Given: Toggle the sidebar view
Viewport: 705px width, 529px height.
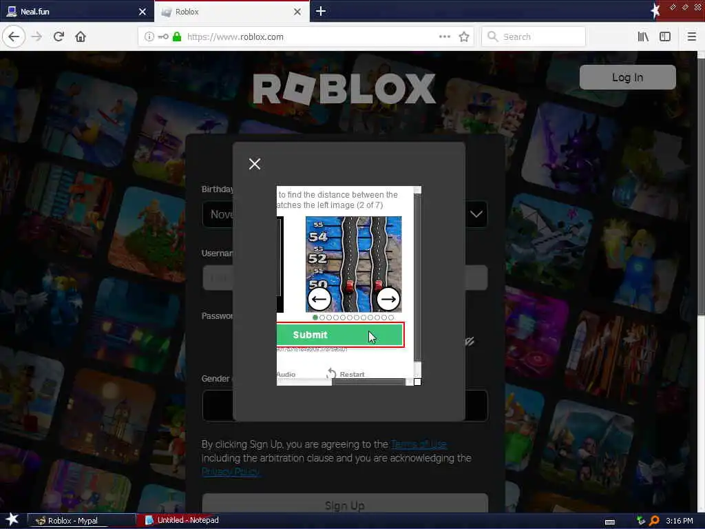Looking at the screenshot, I should point(665,37).
